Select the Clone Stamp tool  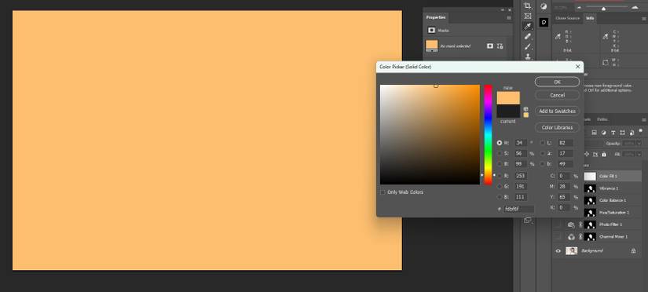click(x=528, y=57)
